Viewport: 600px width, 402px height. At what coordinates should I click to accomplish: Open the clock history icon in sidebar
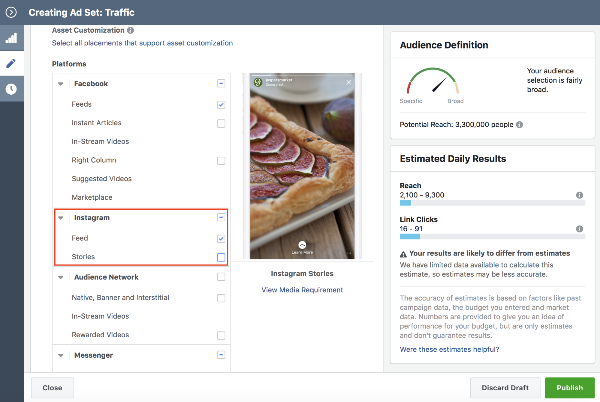pos(11,89)
